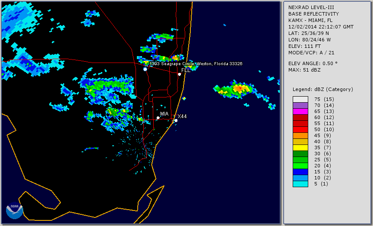
Task: Click the '5 (1)' legend value
Action: [321, 184]
